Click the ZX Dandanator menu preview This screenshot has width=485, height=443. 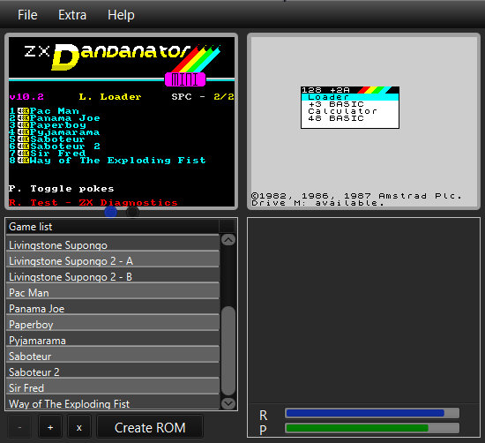[122, 122]
